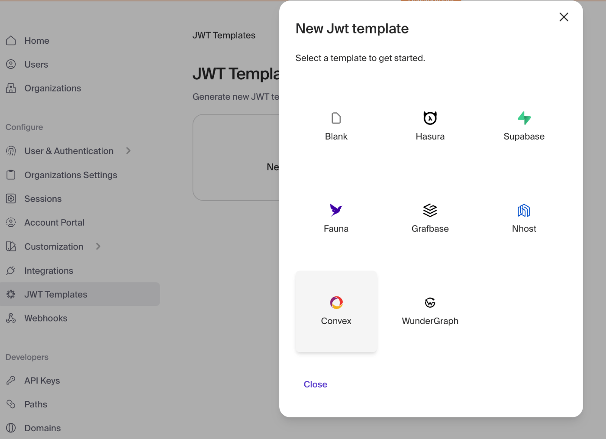Click the Convex template label

click(336, 321)
